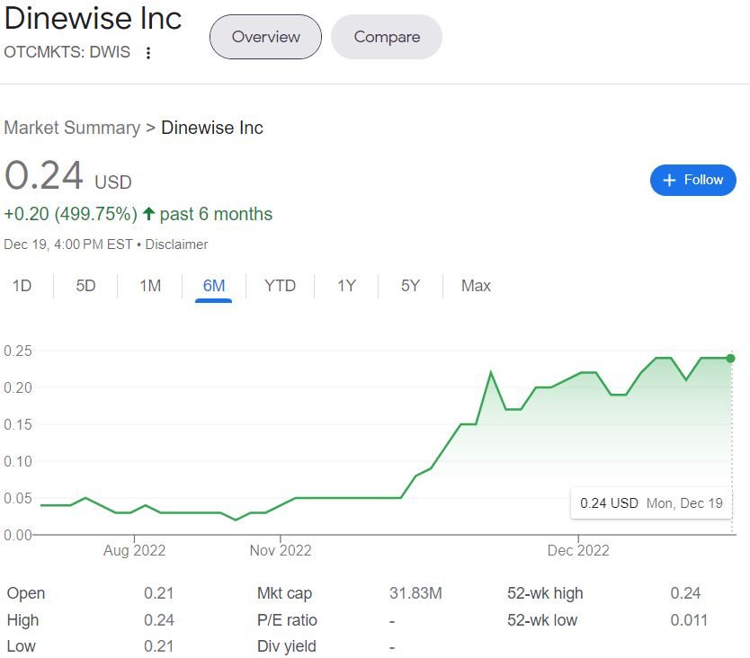750x658 pixels.
Task: Click the green endpoint dot on the chart
Action: pos(730,358)
